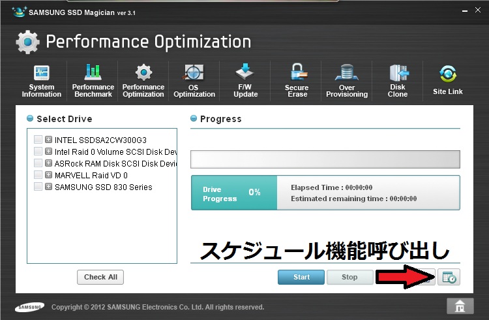
Task: Click the Samsung SSD Magician logo icon
Action: pos(19,12)
